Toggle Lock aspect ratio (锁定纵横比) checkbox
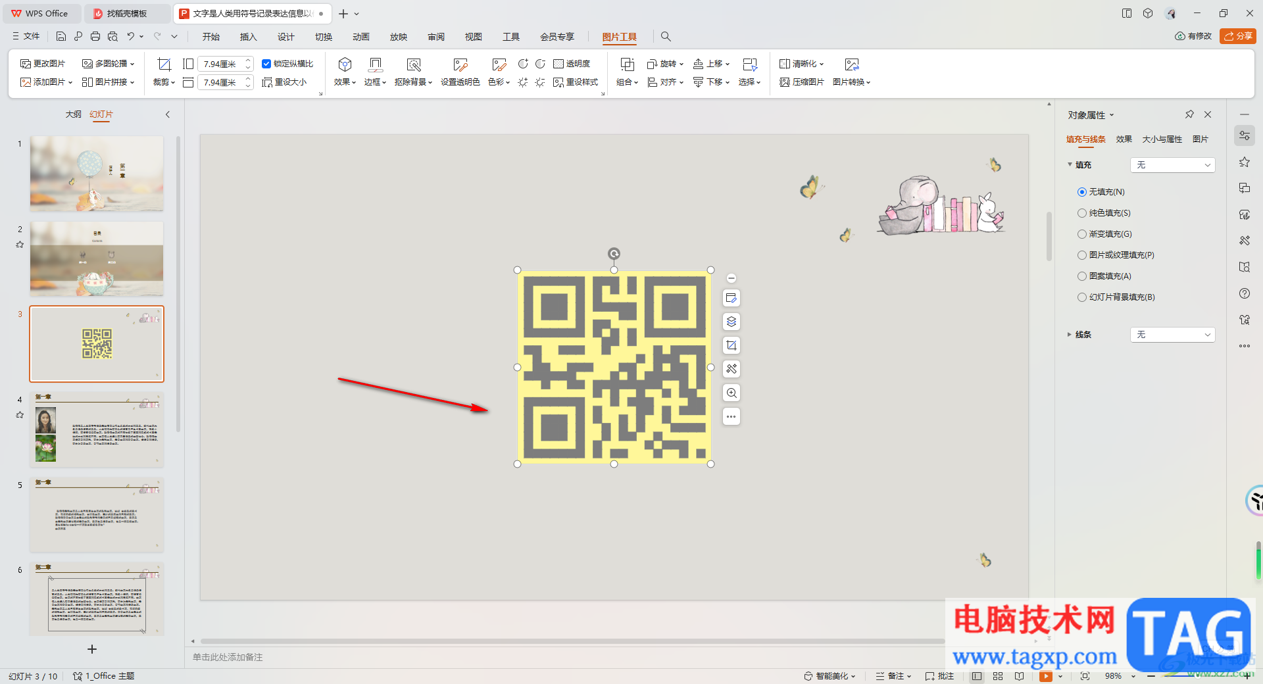 [266, 64]
